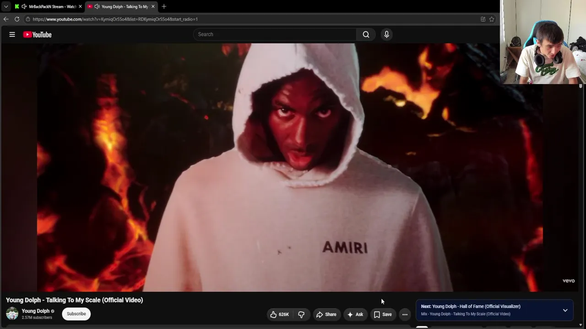Reload the page in the browser

[17, 19]
